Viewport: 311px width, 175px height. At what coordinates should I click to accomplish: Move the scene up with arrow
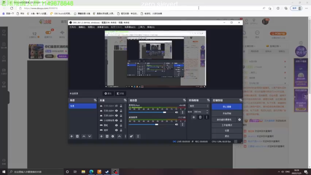coord(84,136)
